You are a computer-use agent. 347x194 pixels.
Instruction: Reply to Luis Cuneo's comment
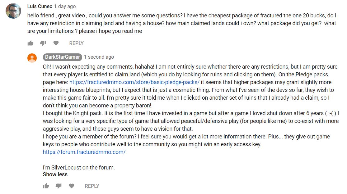point(76,43)
